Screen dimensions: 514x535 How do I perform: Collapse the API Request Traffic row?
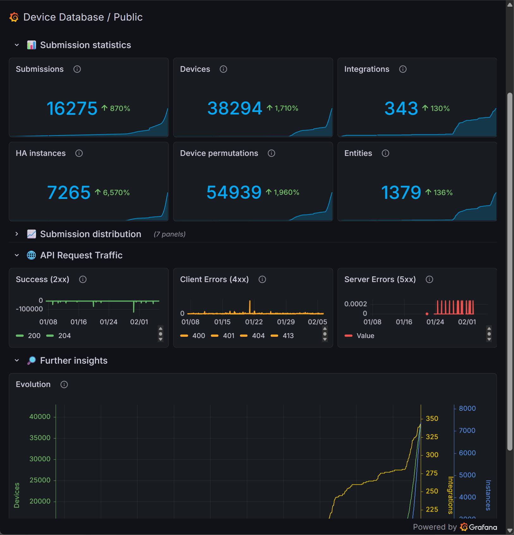tap(17, 255)
